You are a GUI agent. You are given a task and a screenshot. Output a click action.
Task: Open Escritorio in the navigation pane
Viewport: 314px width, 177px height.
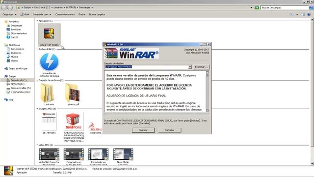pos(14,29)
